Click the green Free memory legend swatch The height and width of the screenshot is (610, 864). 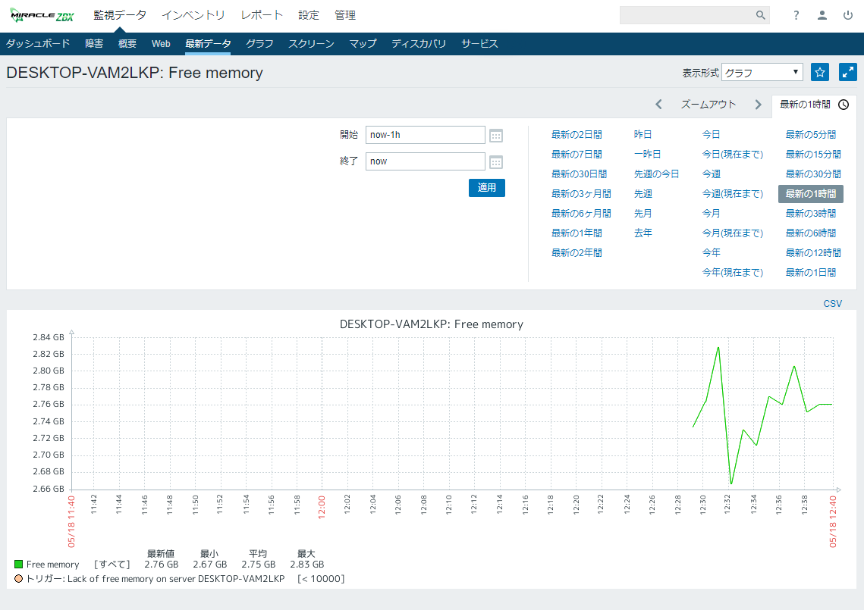(x=19, y=565)
